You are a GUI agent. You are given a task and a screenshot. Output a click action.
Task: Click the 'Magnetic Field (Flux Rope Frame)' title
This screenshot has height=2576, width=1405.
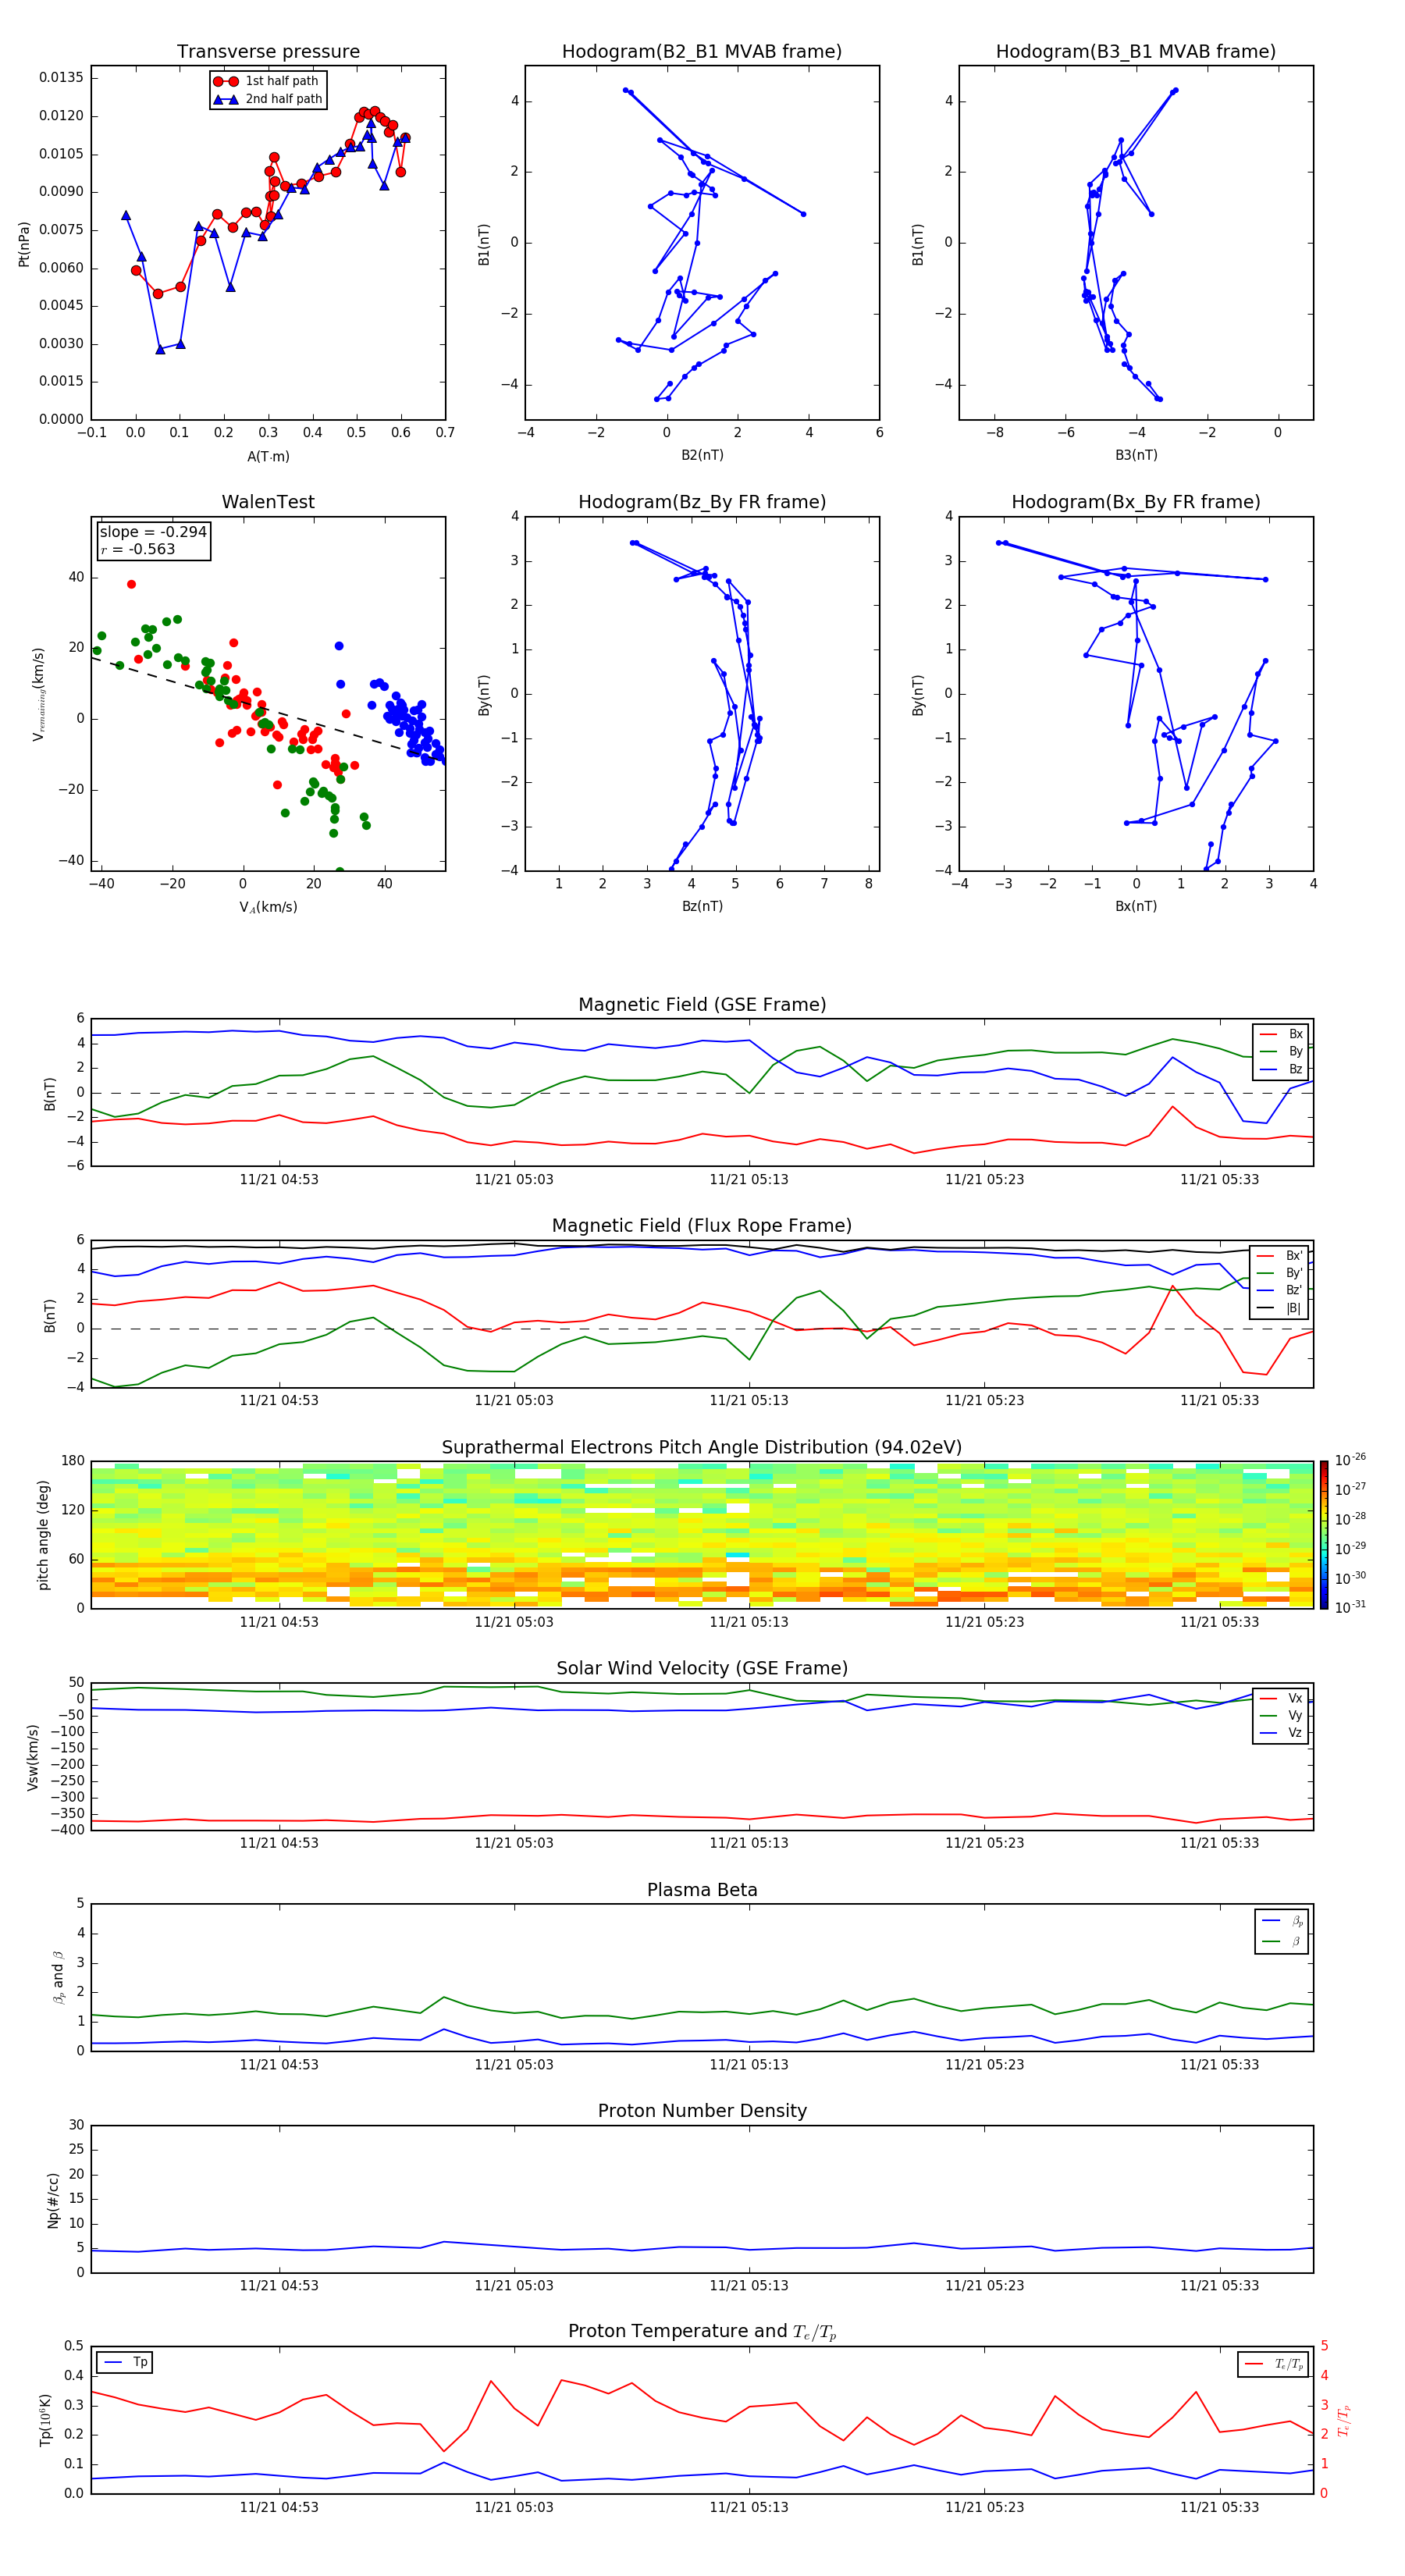[702, 1226]
